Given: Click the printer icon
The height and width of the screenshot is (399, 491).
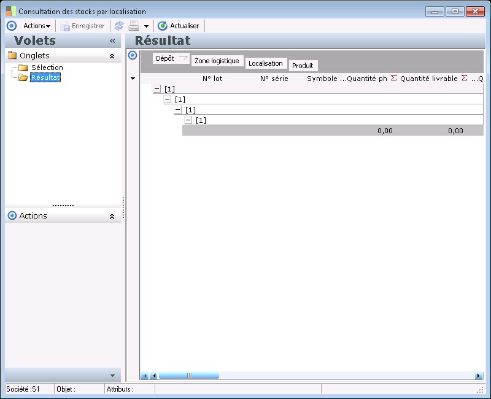Looking at the screenshot, I should [134, 26].
